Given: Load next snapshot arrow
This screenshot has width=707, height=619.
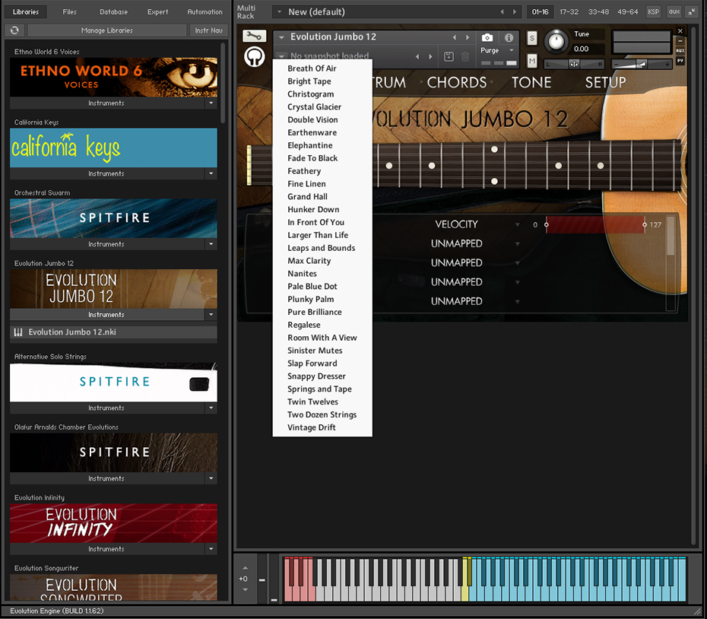Looking at the screenshot, I should pos(430,56).
